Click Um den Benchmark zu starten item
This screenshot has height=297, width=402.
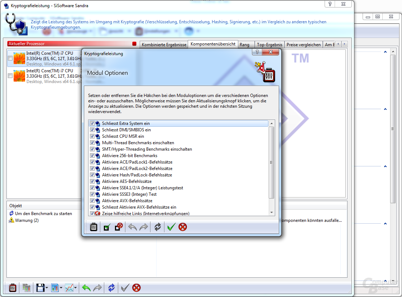tap(43, 214)
